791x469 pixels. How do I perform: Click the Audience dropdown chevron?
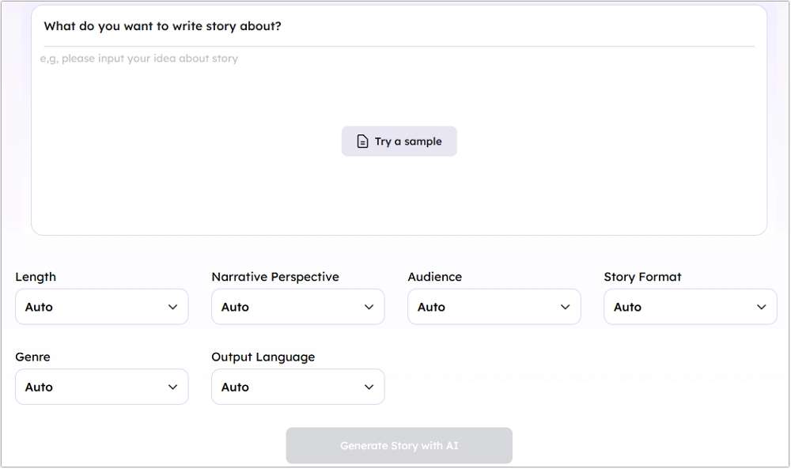(565, 307)
